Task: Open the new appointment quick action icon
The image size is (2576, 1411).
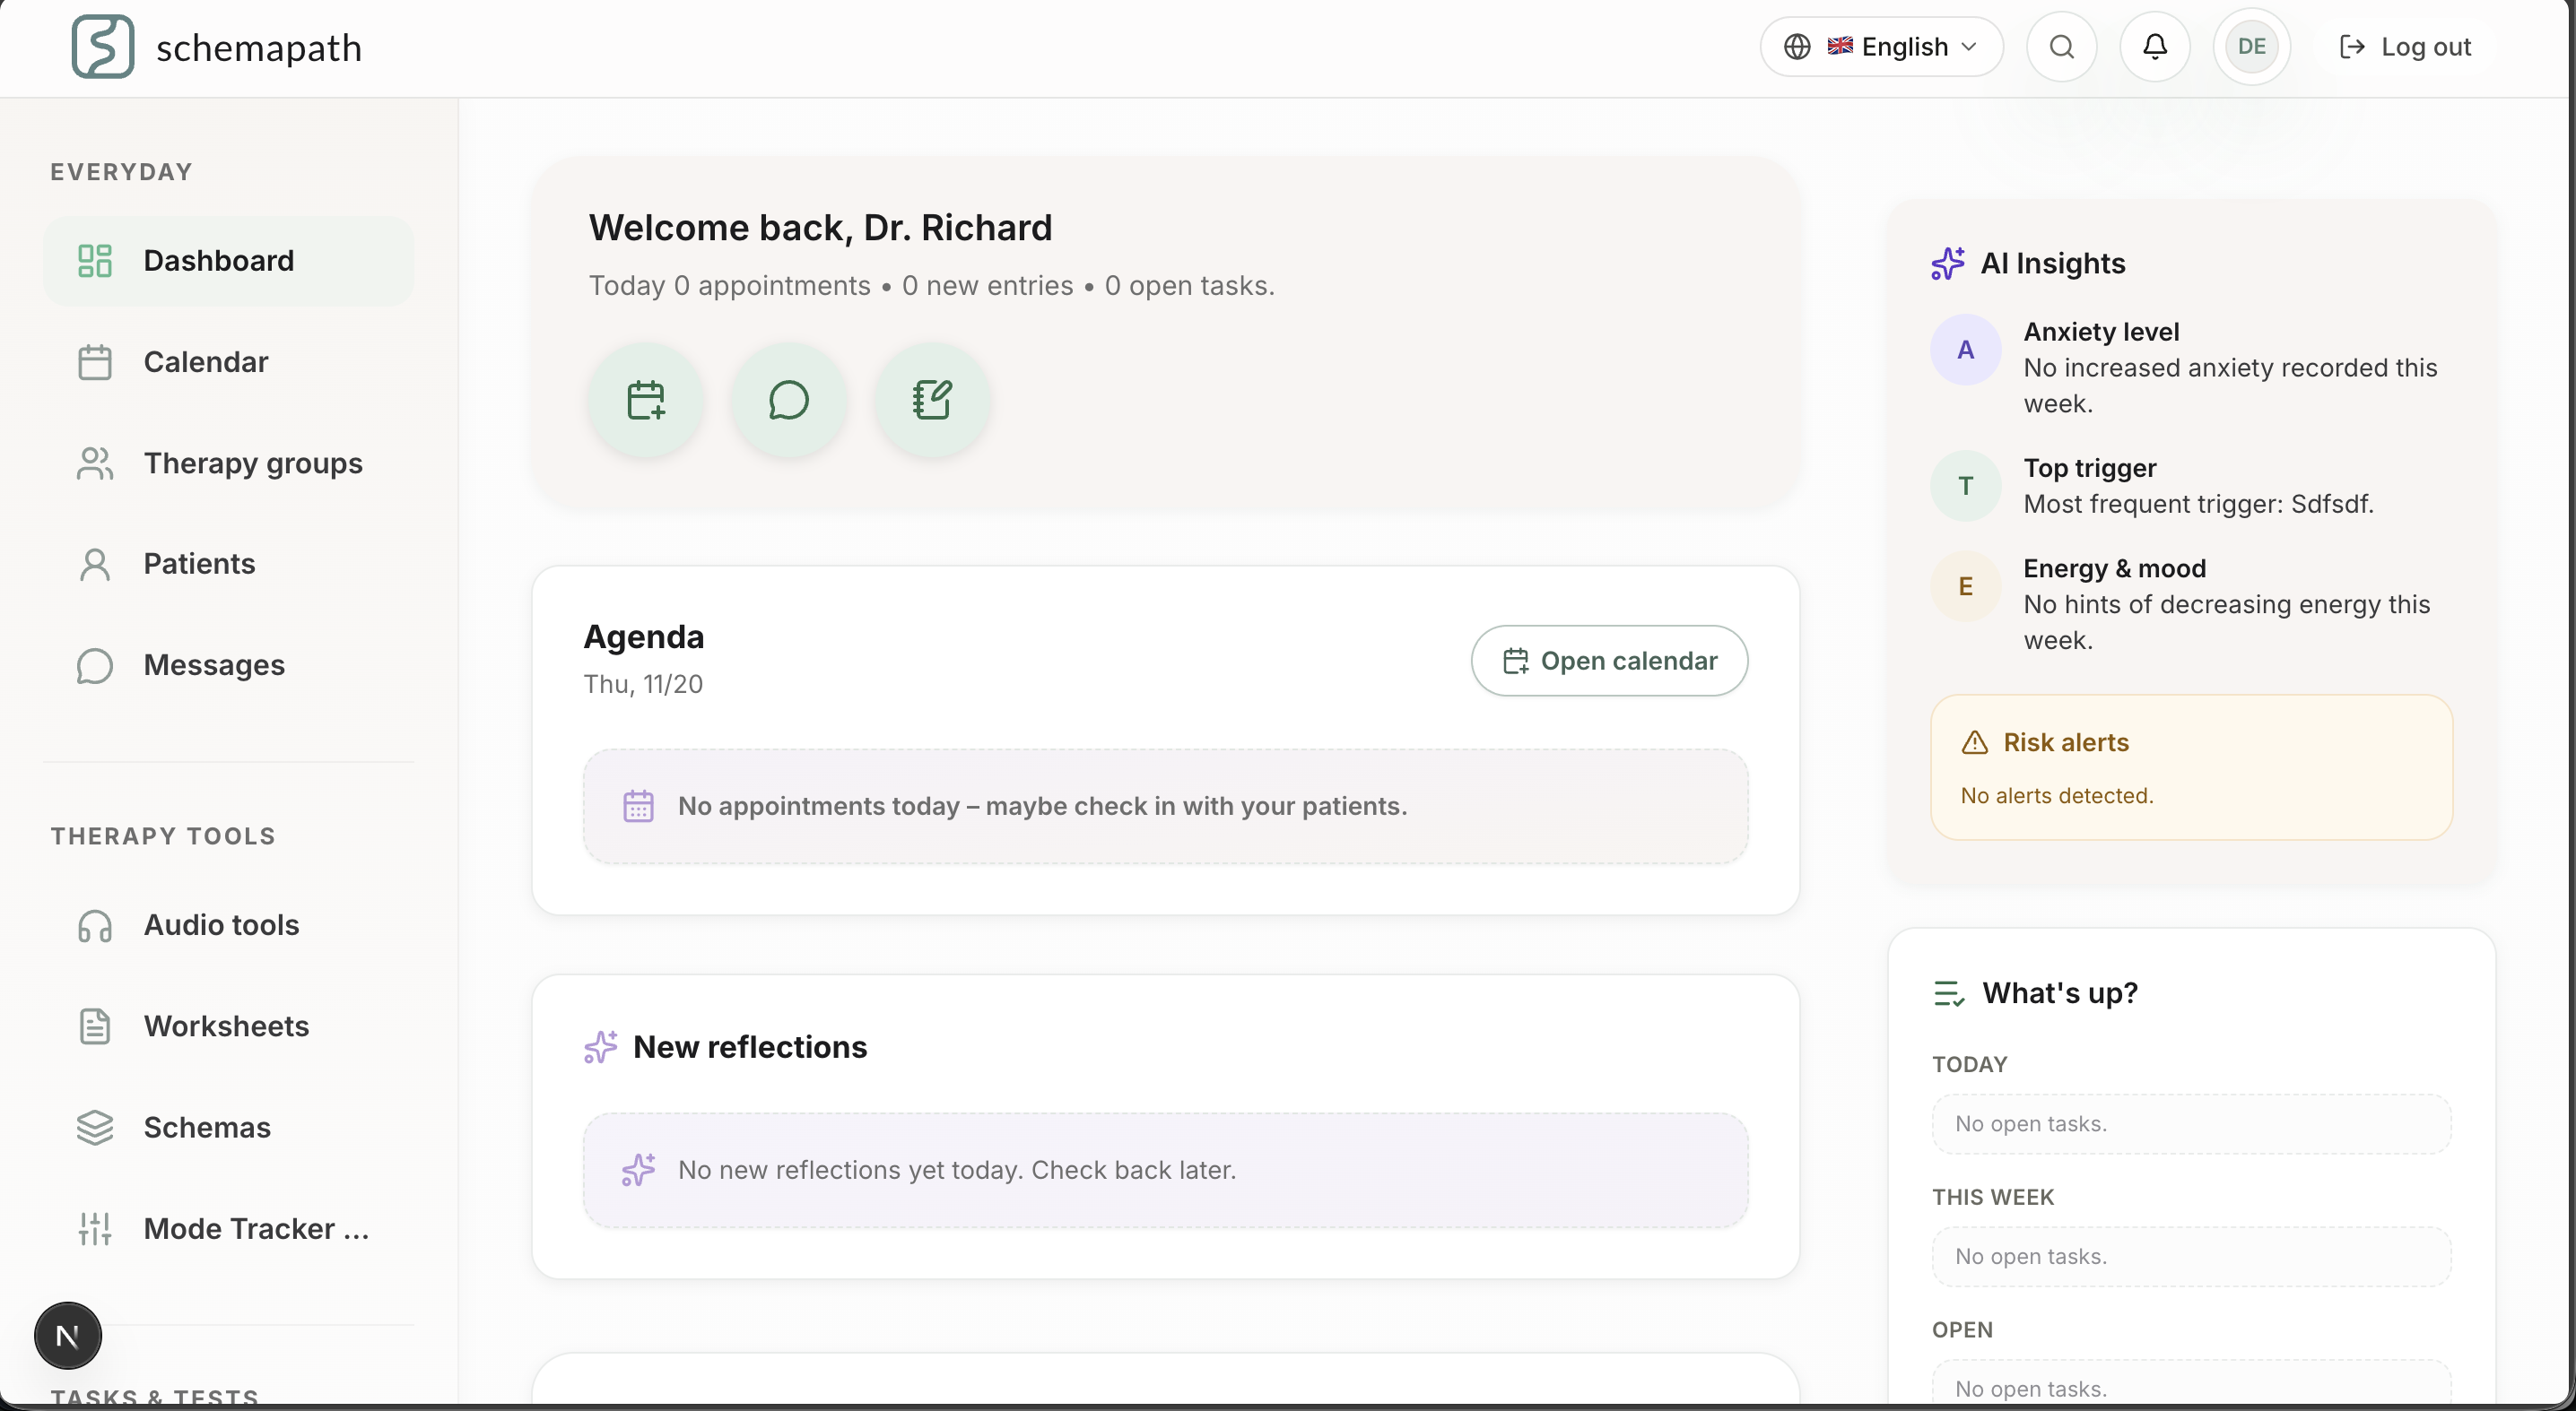Action: [646, 399]
